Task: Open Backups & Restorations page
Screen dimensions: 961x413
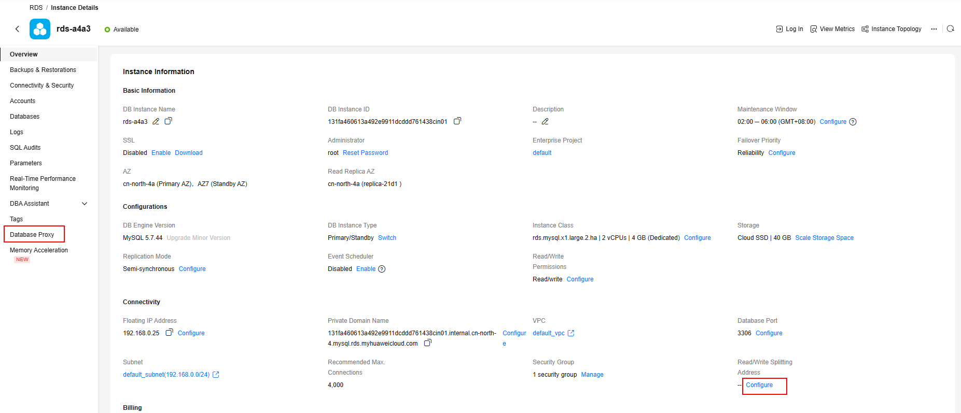Action: [43, 70]
